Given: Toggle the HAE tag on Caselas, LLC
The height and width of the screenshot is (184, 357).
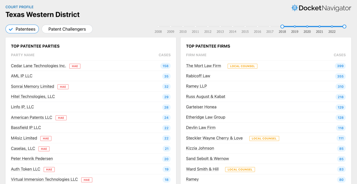Looking at the screenshot, I should click(44, 149).
